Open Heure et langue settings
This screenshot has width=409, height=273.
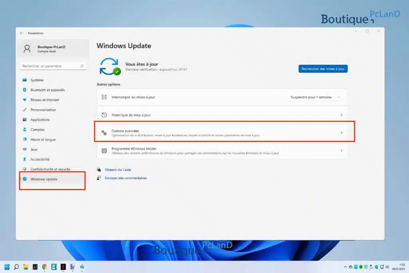53,139
